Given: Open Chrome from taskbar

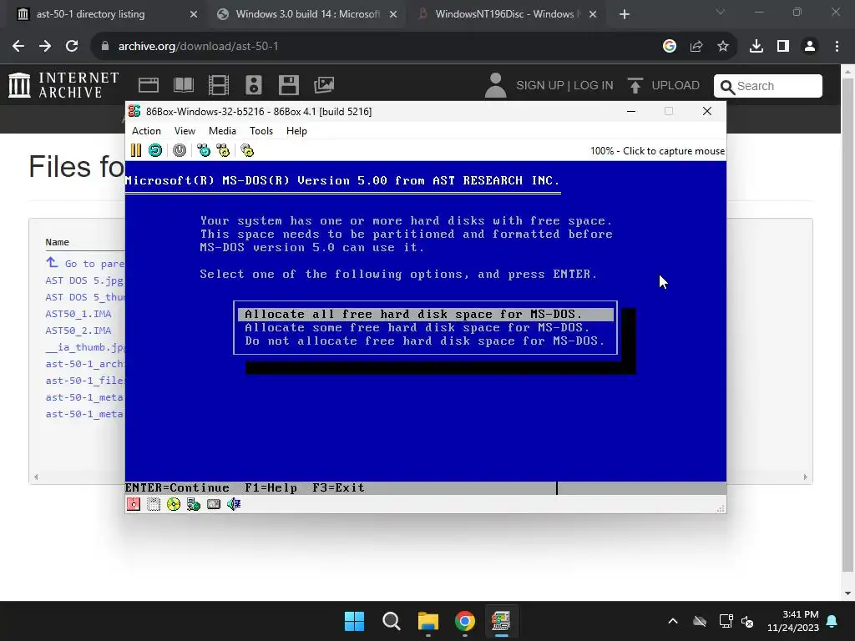Looking at the screenshot, I should [464, 621].
